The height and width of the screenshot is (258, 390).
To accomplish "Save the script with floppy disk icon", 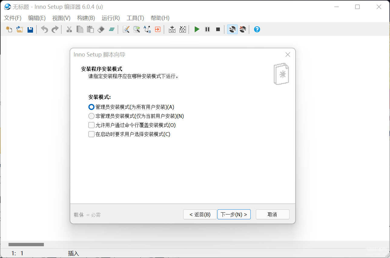I will click(x=30, y=29).
